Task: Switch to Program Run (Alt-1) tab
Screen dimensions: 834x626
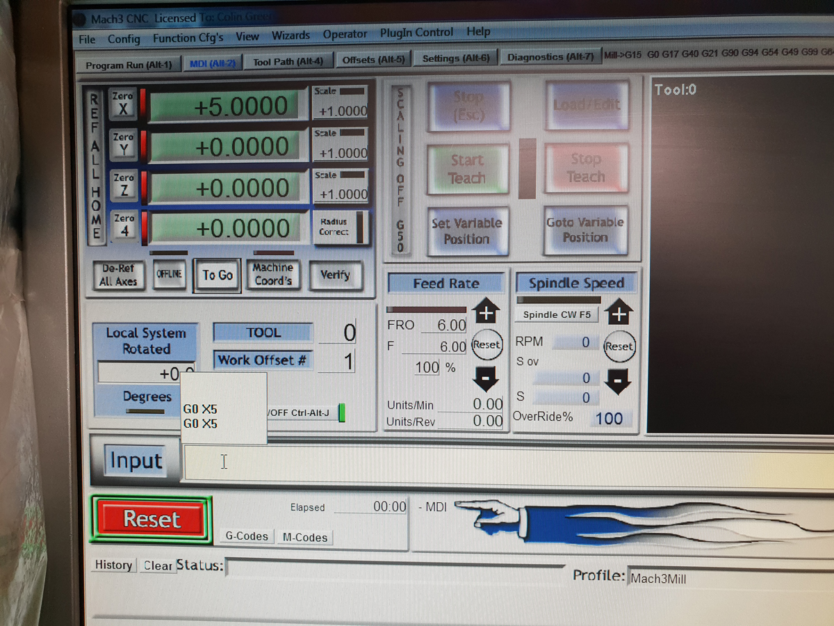Action: tap(129, 65)
